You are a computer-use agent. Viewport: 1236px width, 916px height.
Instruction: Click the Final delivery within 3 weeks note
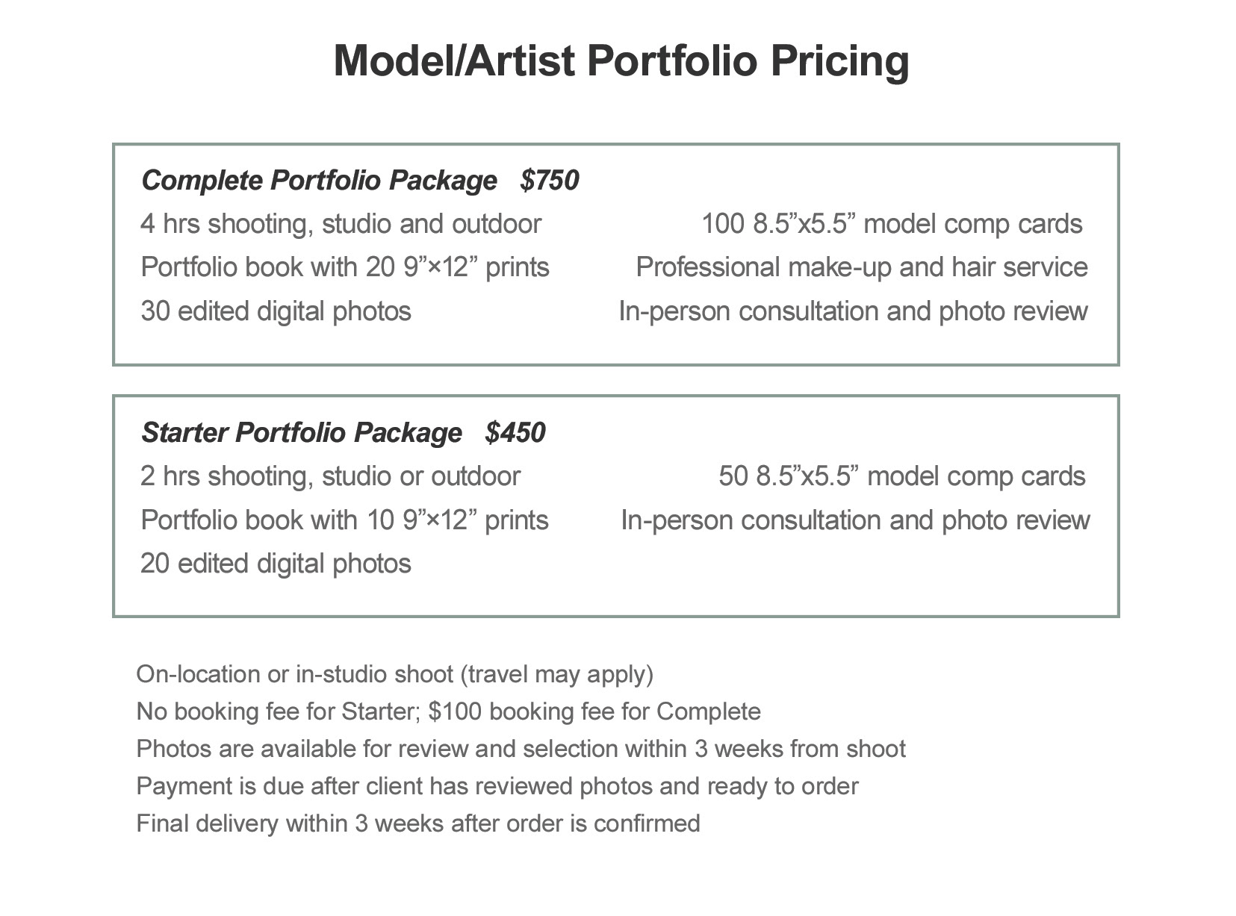[417, 823]
